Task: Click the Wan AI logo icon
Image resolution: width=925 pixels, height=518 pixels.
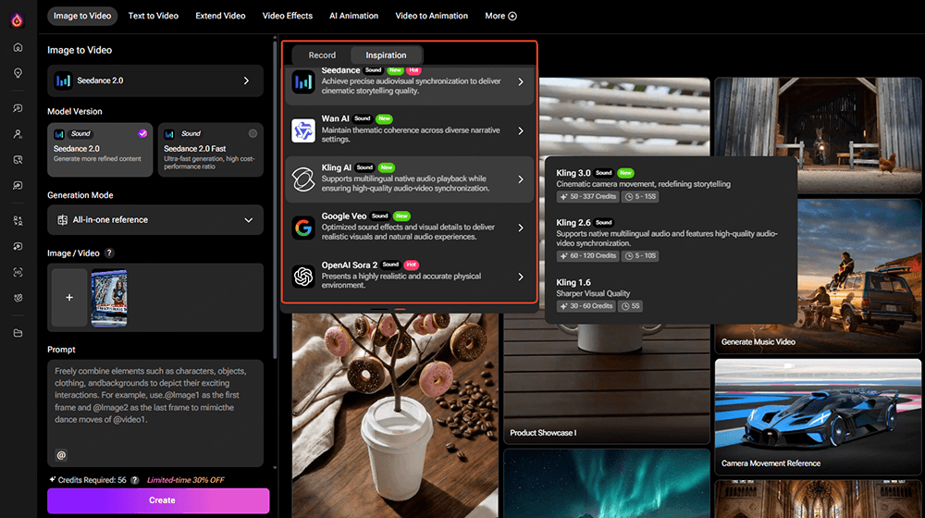Action: (303, 130)
